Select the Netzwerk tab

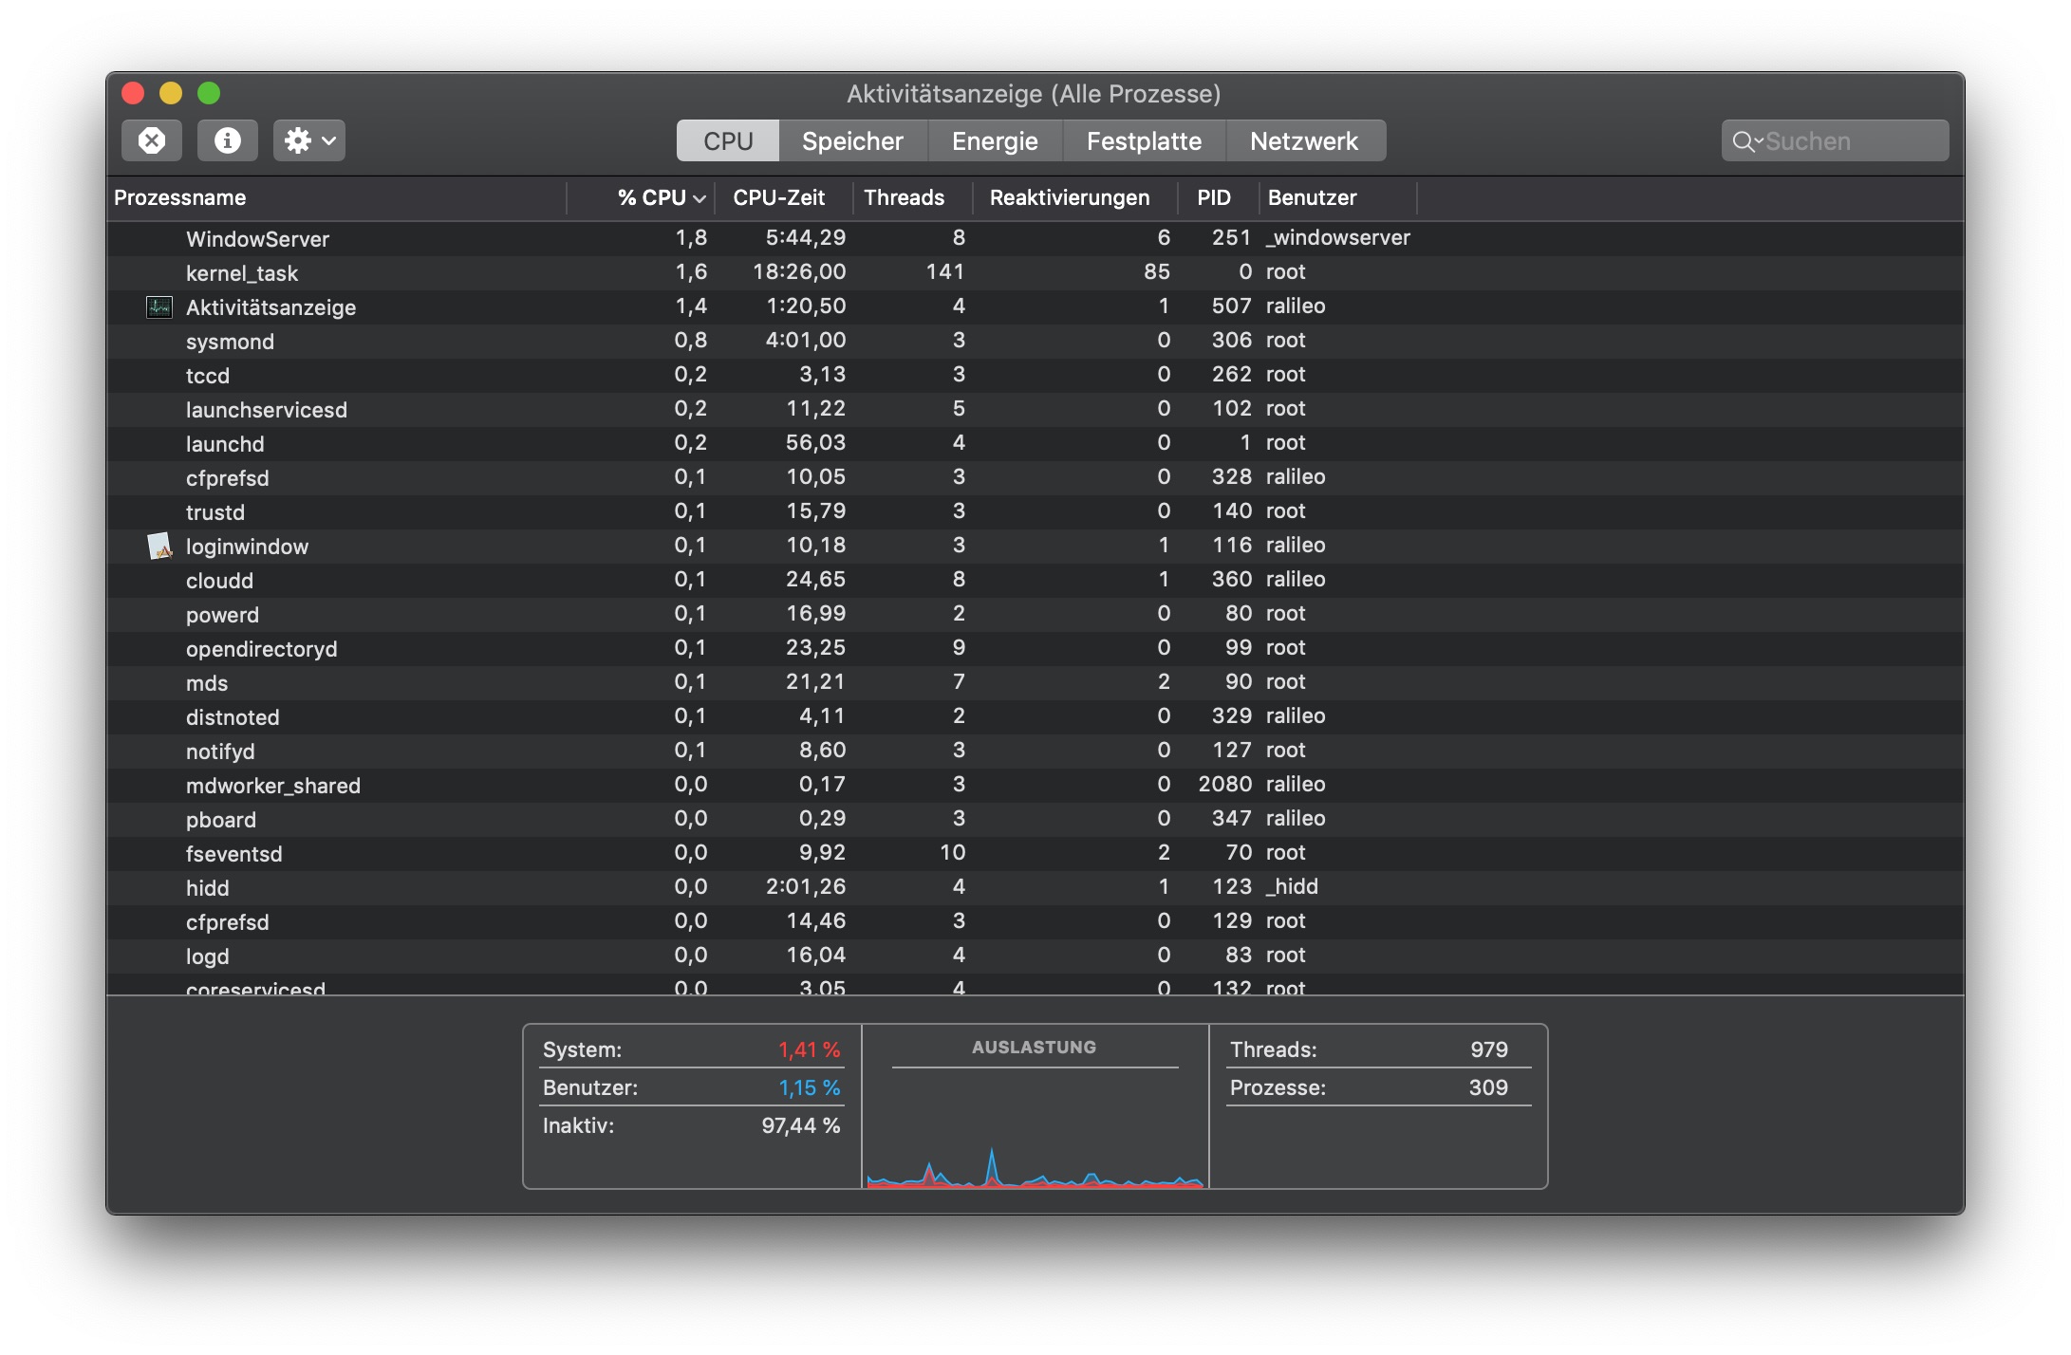click(x=1303, y=141)
